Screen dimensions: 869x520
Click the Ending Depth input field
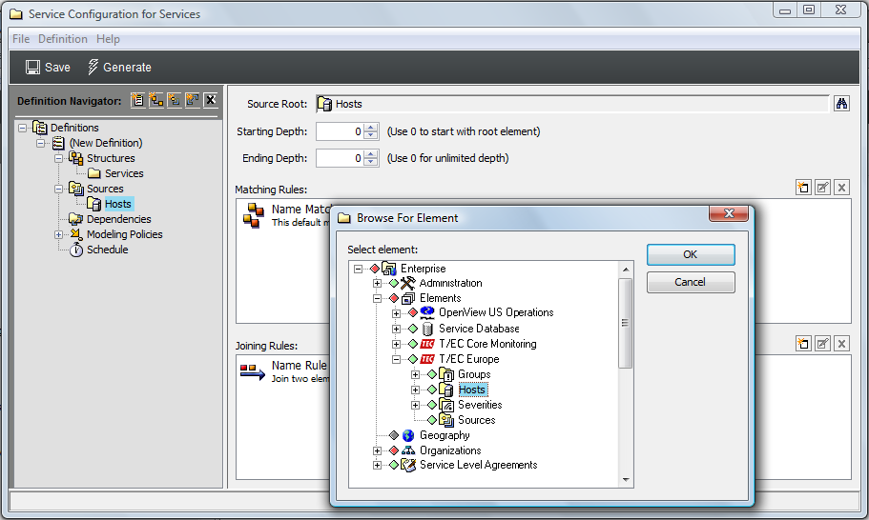coord(341,158)
